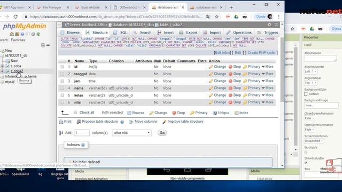Viewport: 342px width, 192px height.
Task: Drop the tanggal column
Action: coord(235,74)
